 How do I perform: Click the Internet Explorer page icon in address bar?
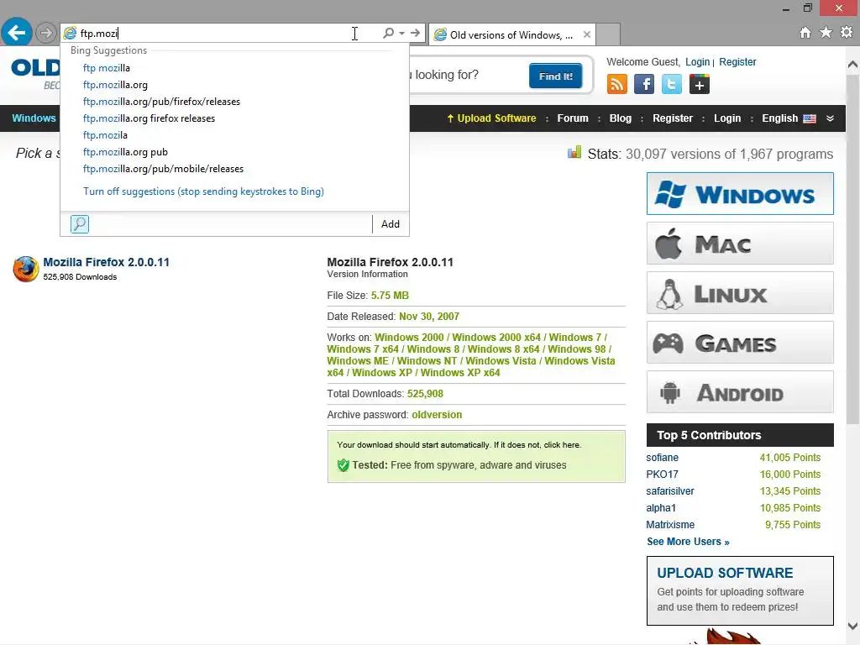coord(70,33)
